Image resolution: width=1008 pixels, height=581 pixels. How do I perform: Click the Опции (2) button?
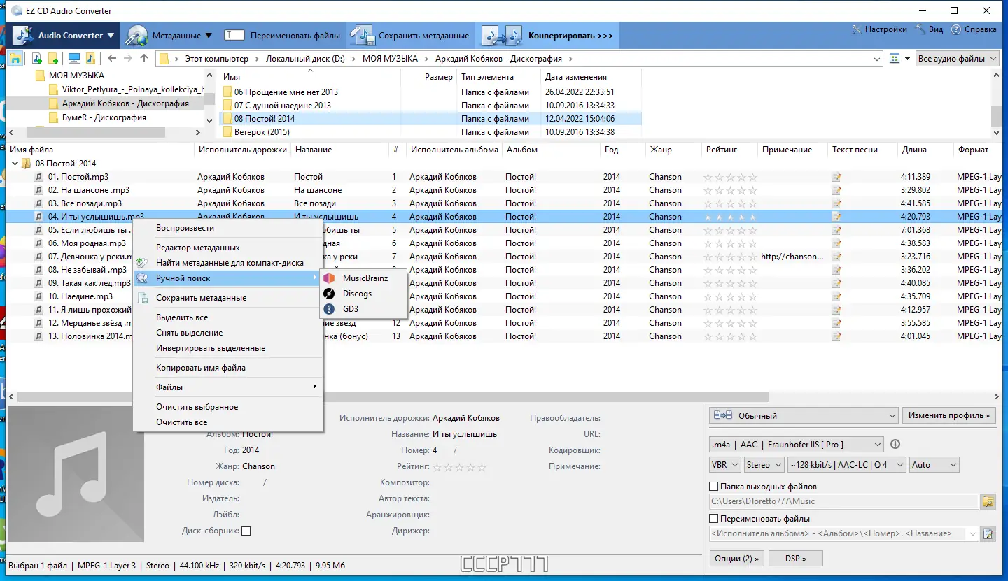(x=736, y=559)
